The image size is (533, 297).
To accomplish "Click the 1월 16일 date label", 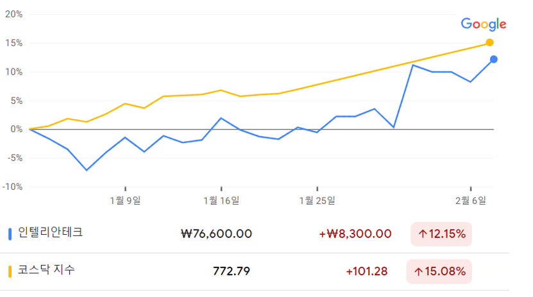I will (221, 201).
